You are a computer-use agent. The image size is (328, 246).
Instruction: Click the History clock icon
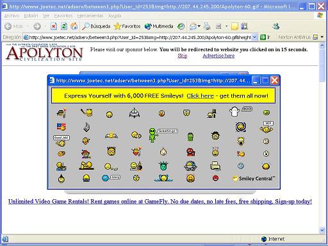181,26
